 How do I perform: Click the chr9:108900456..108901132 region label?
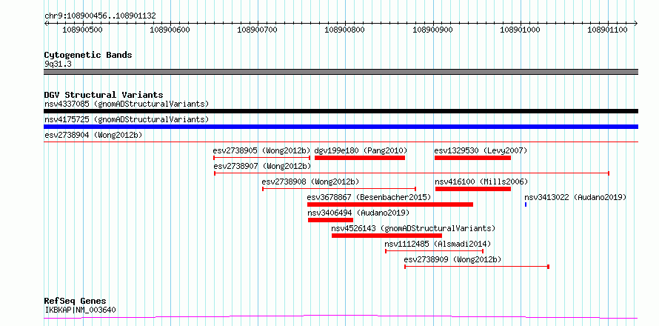pos(101,16)
